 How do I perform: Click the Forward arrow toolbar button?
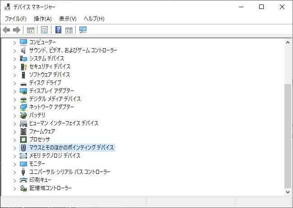pyautogui.click(x=16, y=30)
